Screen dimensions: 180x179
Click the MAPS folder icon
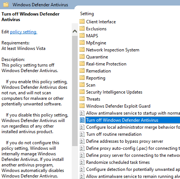pyautogui.click(x=82, y=36)
